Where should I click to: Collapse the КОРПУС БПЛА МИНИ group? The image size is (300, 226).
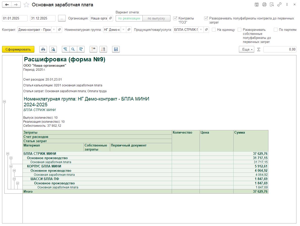click(x=11, y=166)
